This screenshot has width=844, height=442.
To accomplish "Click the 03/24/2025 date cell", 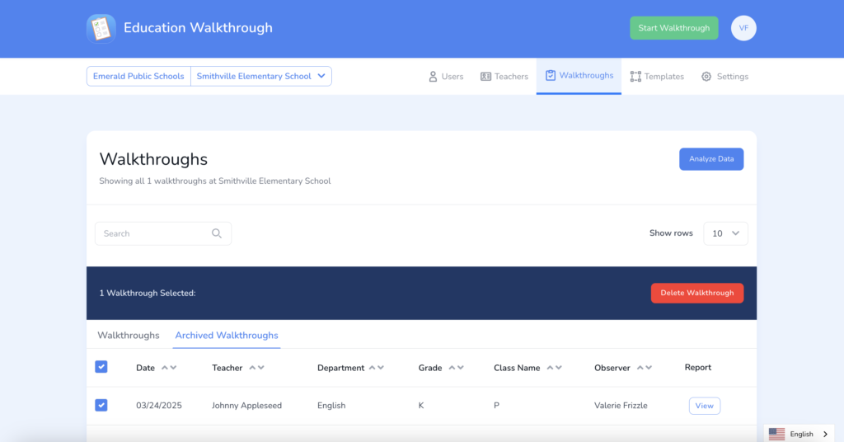I will point(159,406).
